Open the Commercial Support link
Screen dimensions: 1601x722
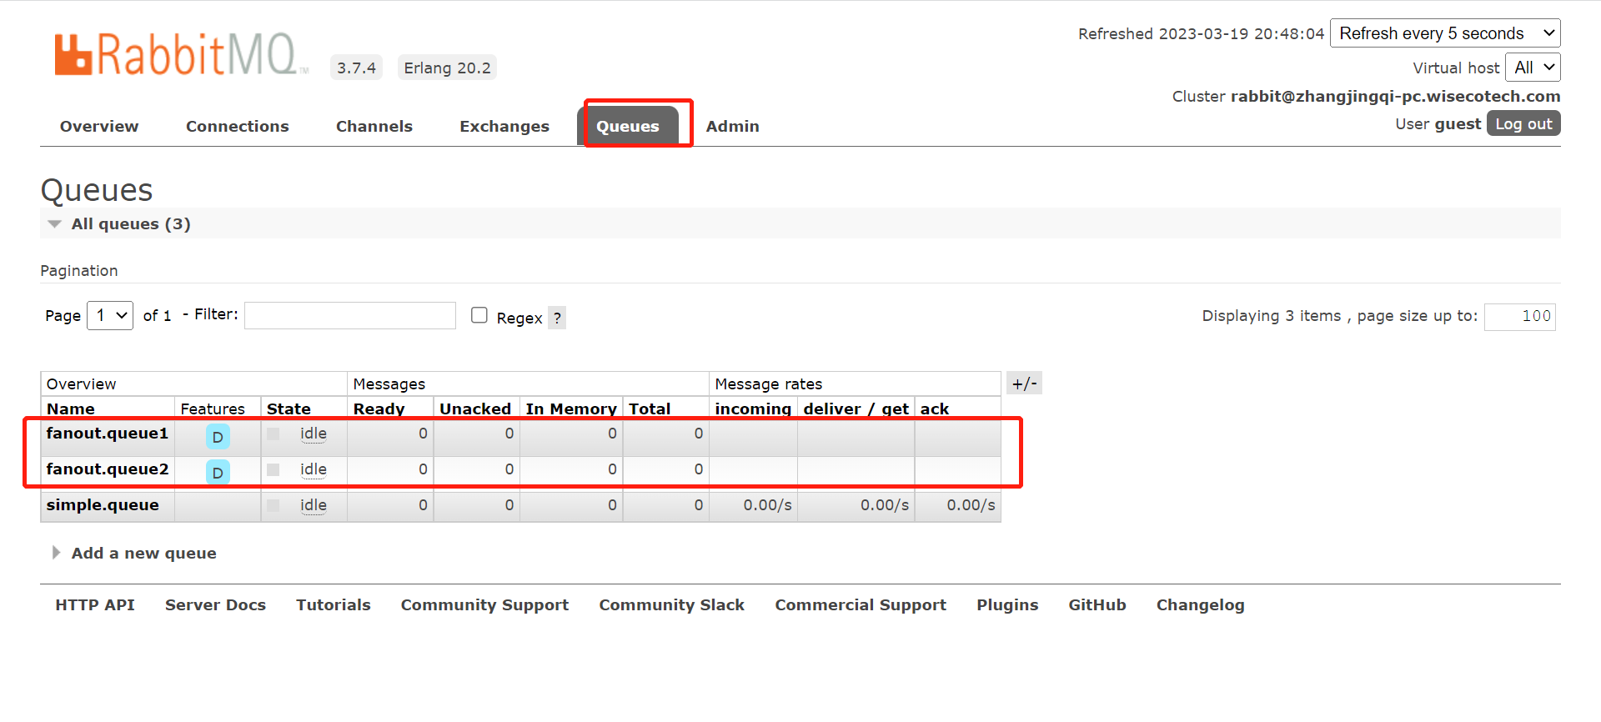(x=861, y=604)
